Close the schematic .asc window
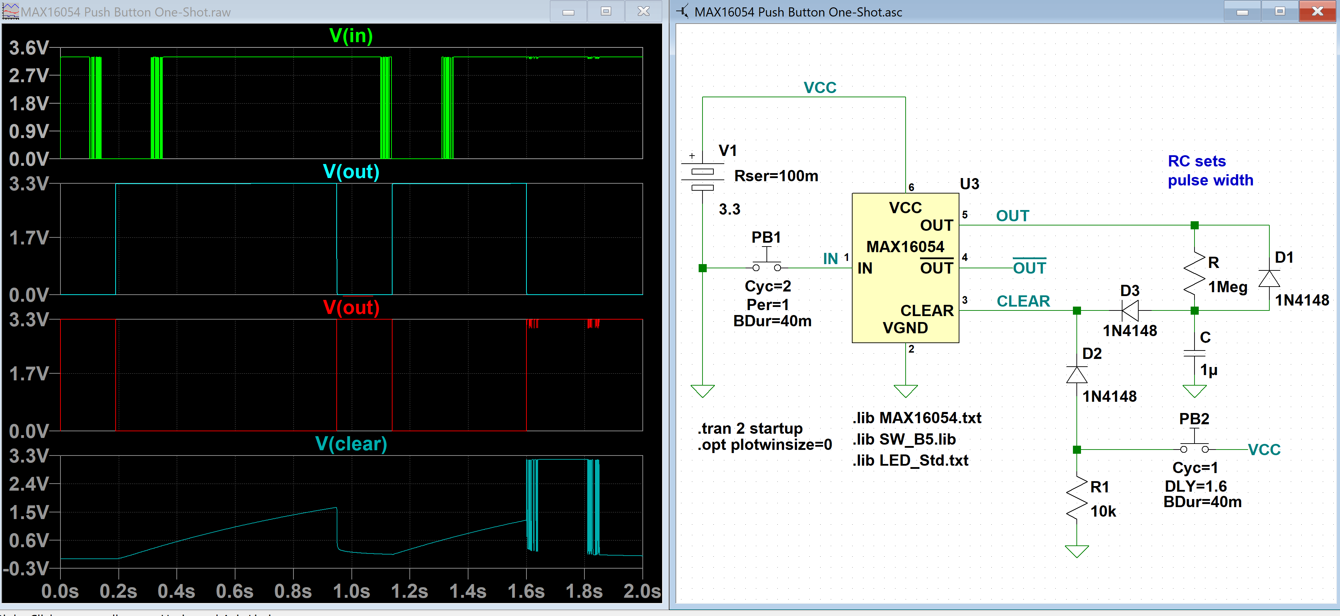1340x616 pixels. point(1317,11)
